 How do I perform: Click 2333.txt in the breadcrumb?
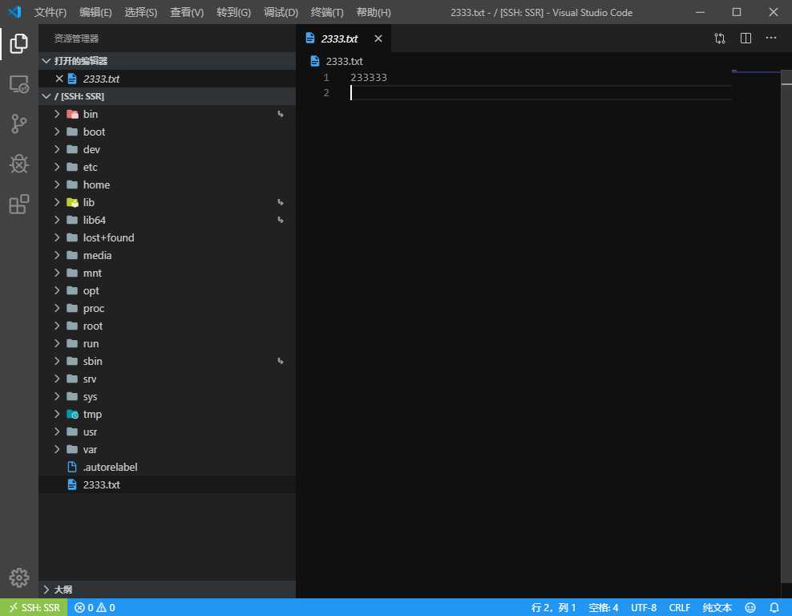coord(345,61)
